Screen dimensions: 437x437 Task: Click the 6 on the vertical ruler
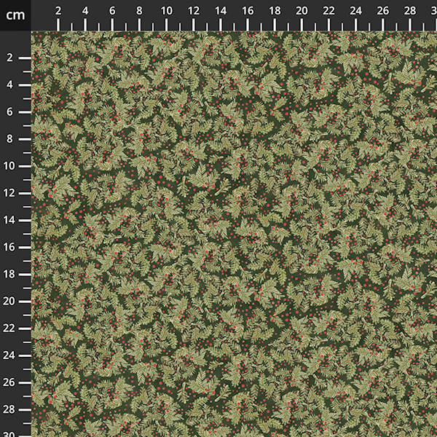(9, 111)
